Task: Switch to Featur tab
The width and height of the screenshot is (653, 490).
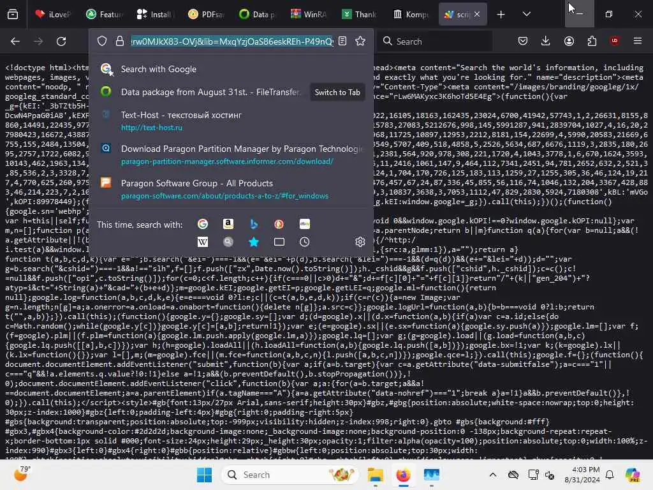Action: point(104,14)
